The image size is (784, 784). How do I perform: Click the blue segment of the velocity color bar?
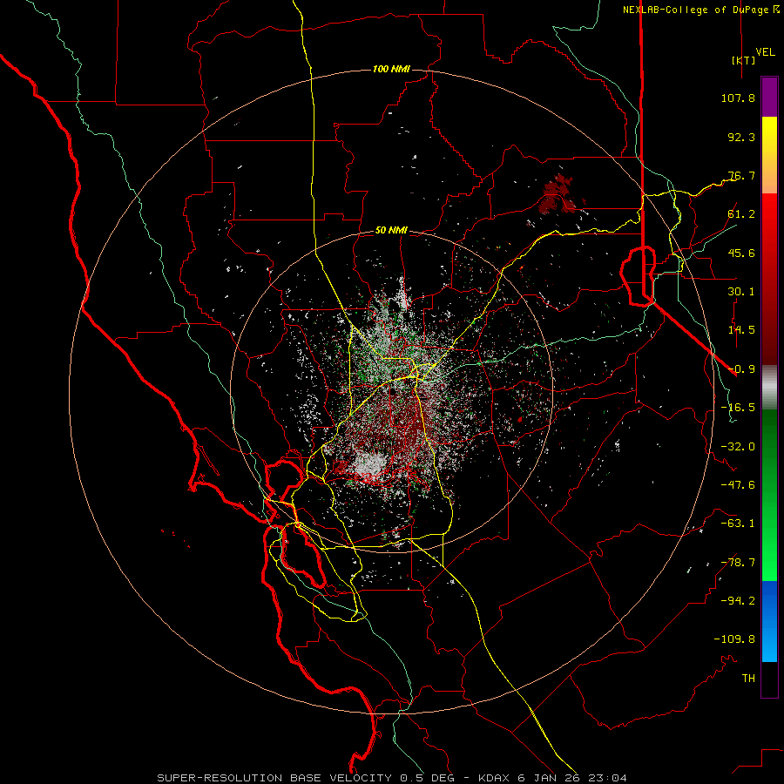pyautogui.click(x=769, y=621)
